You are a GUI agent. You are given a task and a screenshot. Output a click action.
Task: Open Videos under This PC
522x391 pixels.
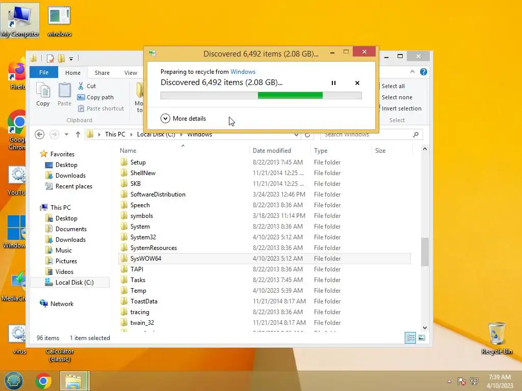(59, 272)
